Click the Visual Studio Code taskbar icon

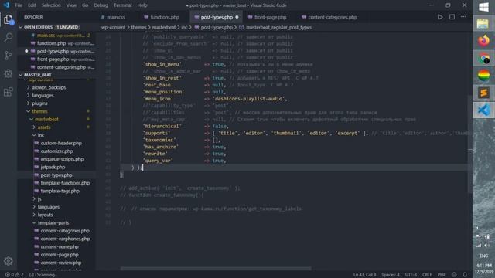coord(483,110)
